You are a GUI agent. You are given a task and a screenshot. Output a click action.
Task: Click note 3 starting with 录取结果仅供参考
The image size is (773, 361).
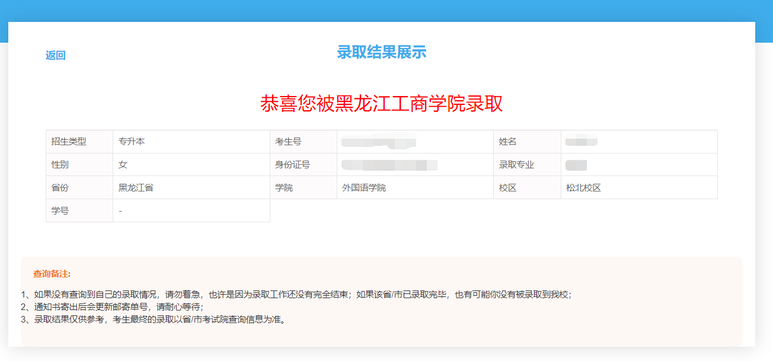tap(154, 320)
